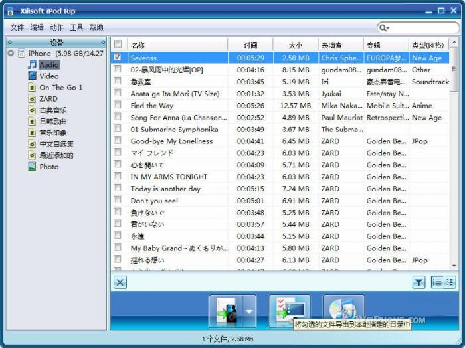The height and width of the screenshot is (348, 465).
Task: Select the マイ フレンド track
Action: tap(280, 153)
